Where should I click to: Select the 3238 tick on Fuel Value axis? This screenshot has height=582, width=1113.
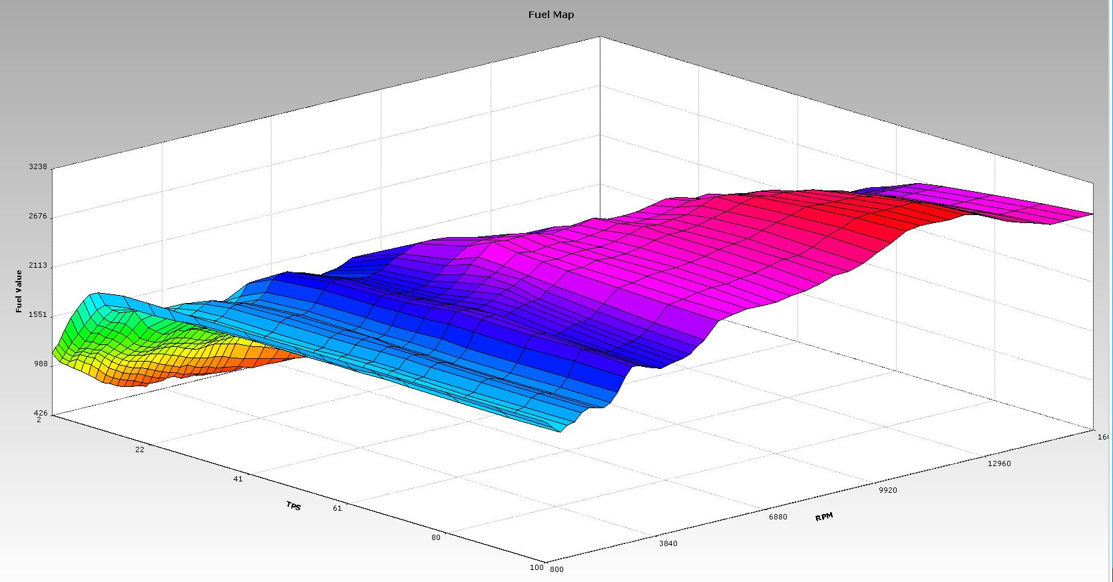coord(37,167)
